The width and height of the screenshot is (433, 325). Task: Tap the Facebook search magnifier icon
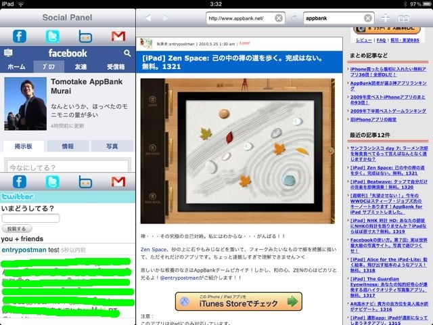tap(127, 53)
